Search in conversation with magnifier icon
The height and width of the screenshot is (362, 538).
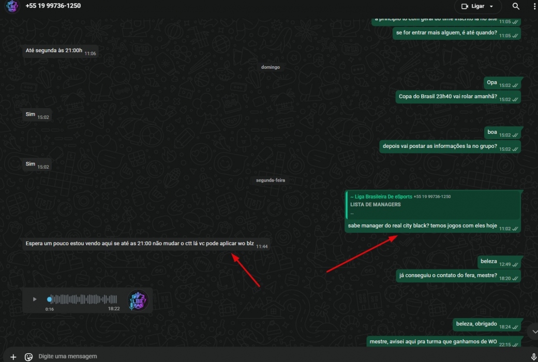point(516,6)
